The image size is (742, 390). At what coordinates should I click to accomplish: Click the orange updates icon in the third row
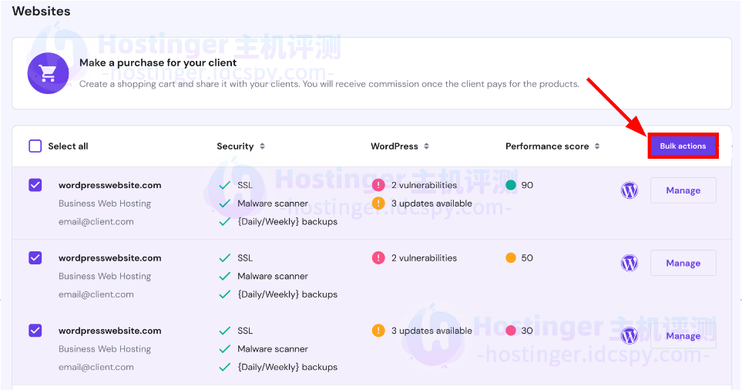click(378, 331)
